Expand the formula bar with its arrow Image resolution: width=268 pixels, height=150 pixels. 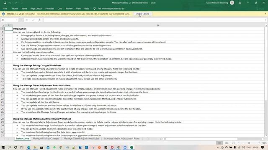(x=265, y=20)
